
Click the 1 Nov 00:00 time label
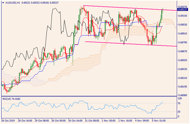(109, 121)
